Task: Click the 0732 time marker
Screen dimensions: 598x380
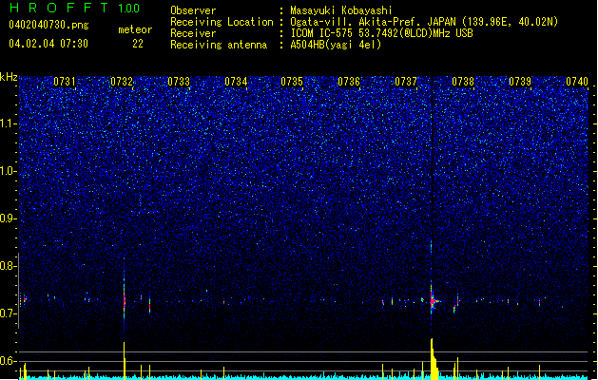Action: click(x=122, y=82)
